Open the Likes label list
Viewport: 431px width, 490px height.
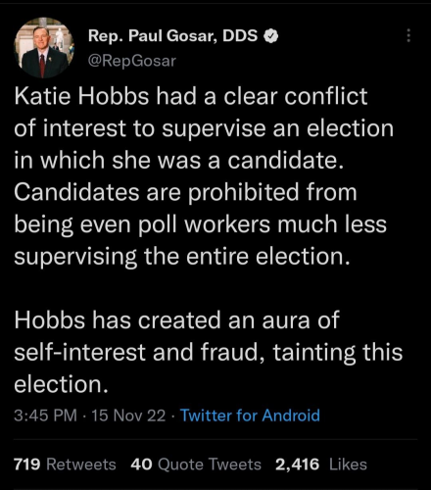coord(348,465)
